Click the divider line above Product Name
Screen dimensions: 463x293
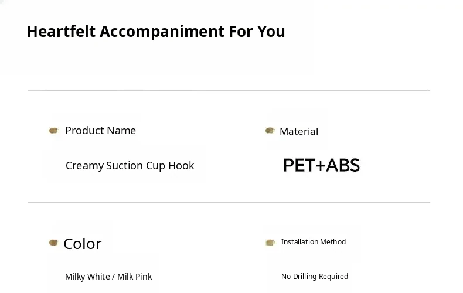coord(229,91)
